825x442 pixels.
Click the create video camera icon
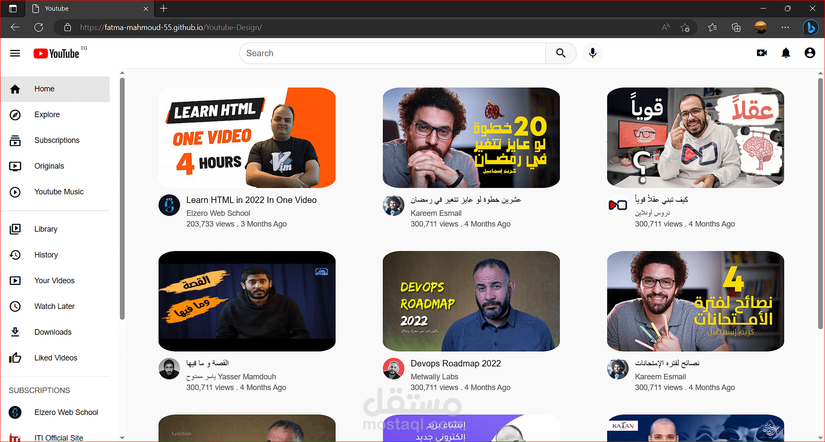pyautogui.click(x=762, y=53)
